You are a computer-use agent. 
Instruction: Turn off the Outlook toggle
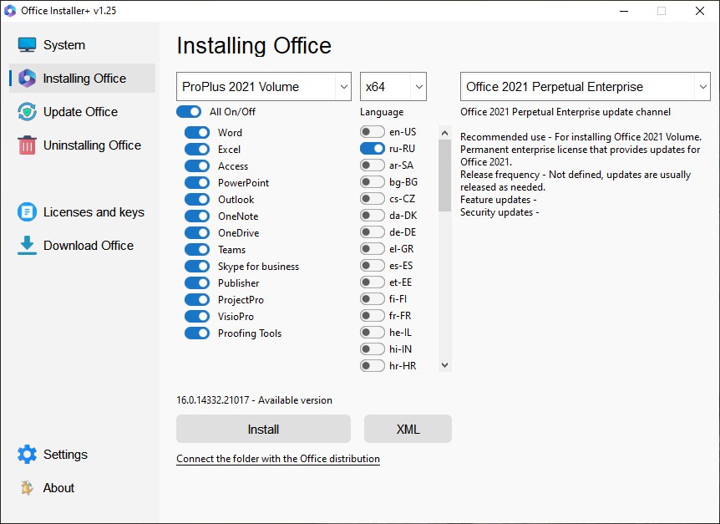197,199
